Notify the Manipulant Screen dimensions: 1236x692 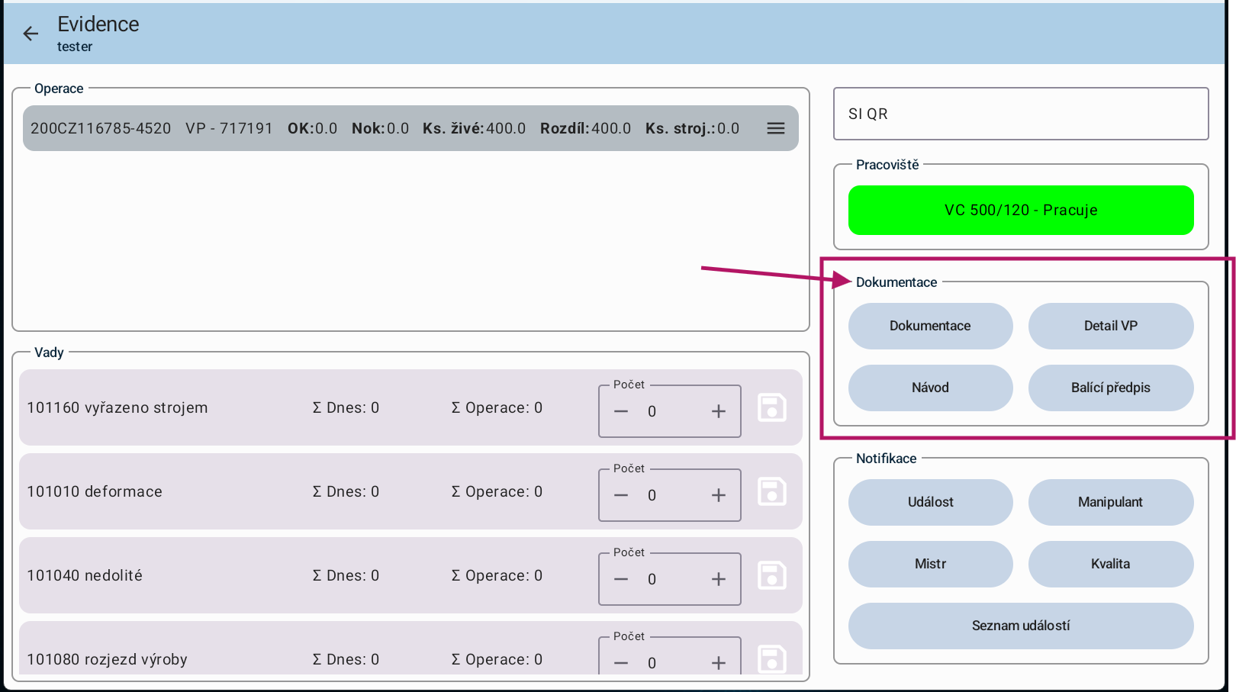point(1110,502)
